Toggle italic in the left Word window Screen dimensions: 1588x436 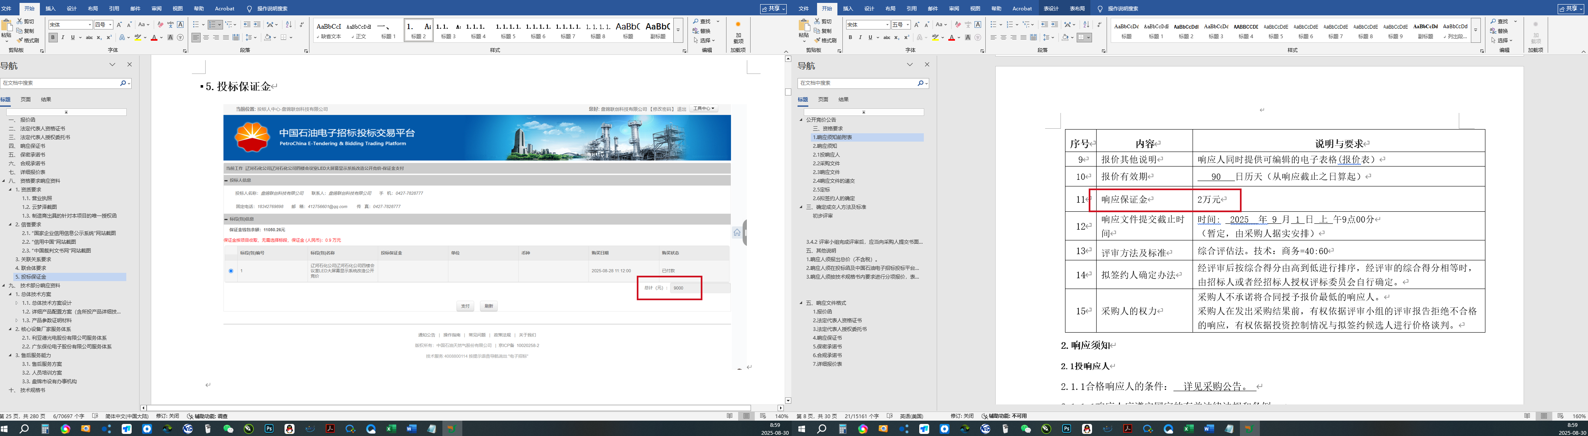click(63, 37)
